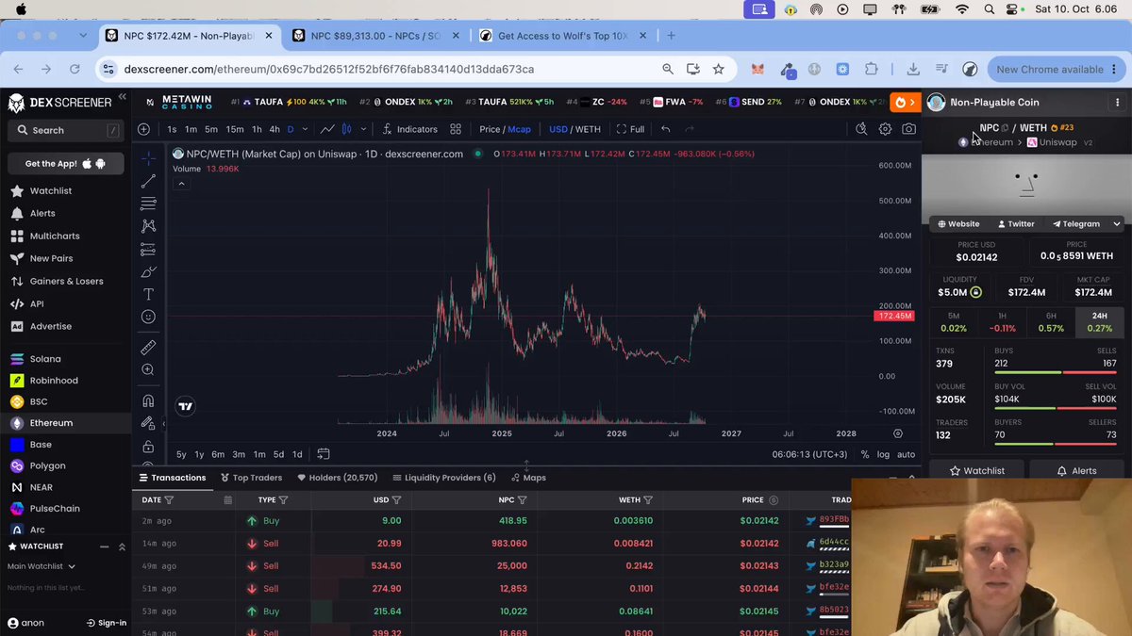This screenshot has width=1132, height=636.
Task: Toggle the auto scale option
Action: (x=906, y=454)
